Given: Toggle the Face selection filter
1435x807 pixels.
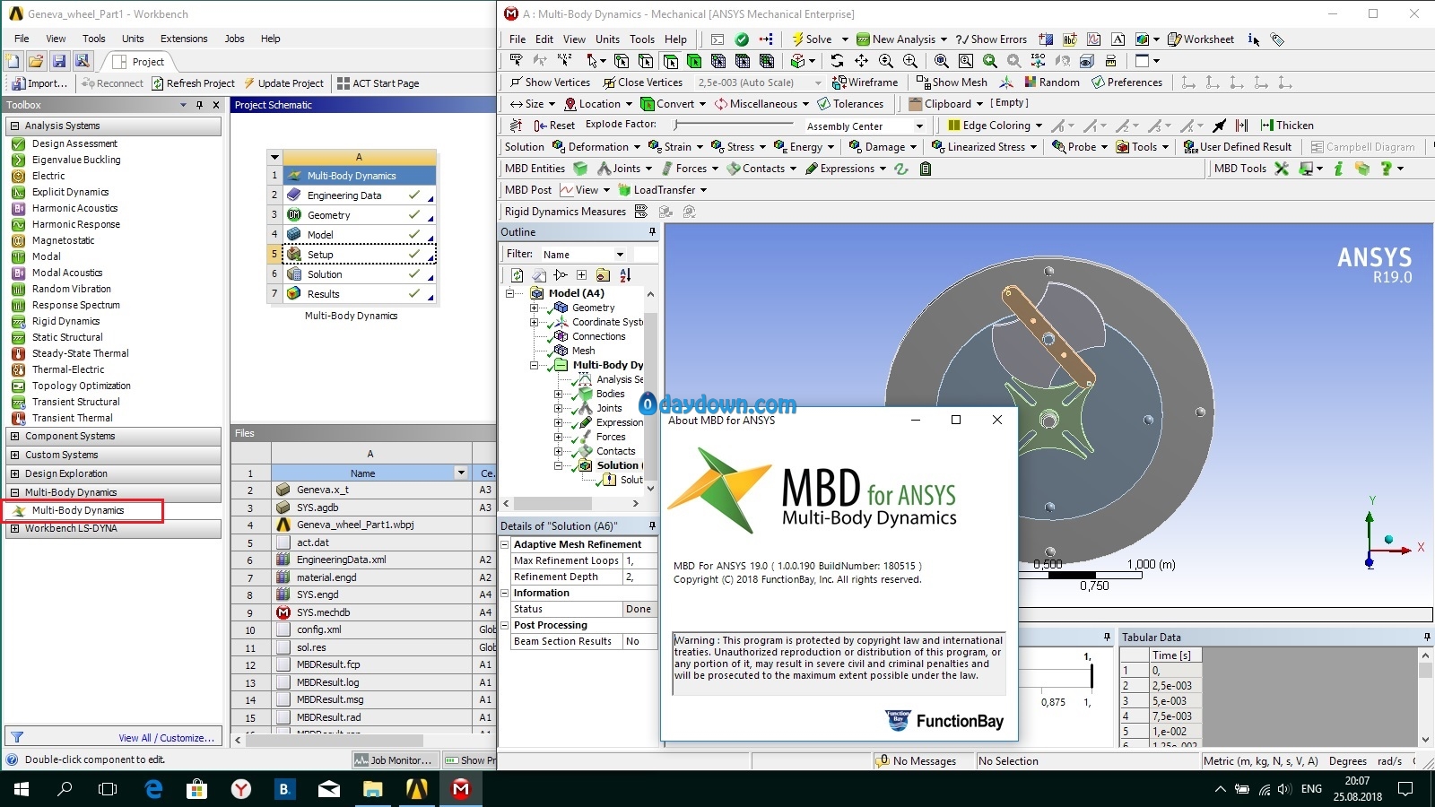Looking at the screenshot, I should pyautogui.click(x=670, y=61).
